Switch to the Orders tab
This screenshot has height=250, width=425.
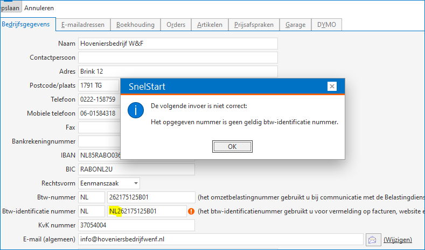(176, 25)
